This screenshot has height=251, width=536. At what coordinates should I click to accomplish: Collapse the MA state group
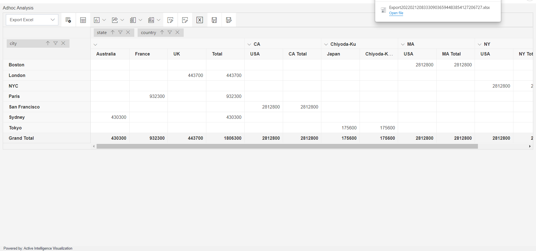pos(403,44)
